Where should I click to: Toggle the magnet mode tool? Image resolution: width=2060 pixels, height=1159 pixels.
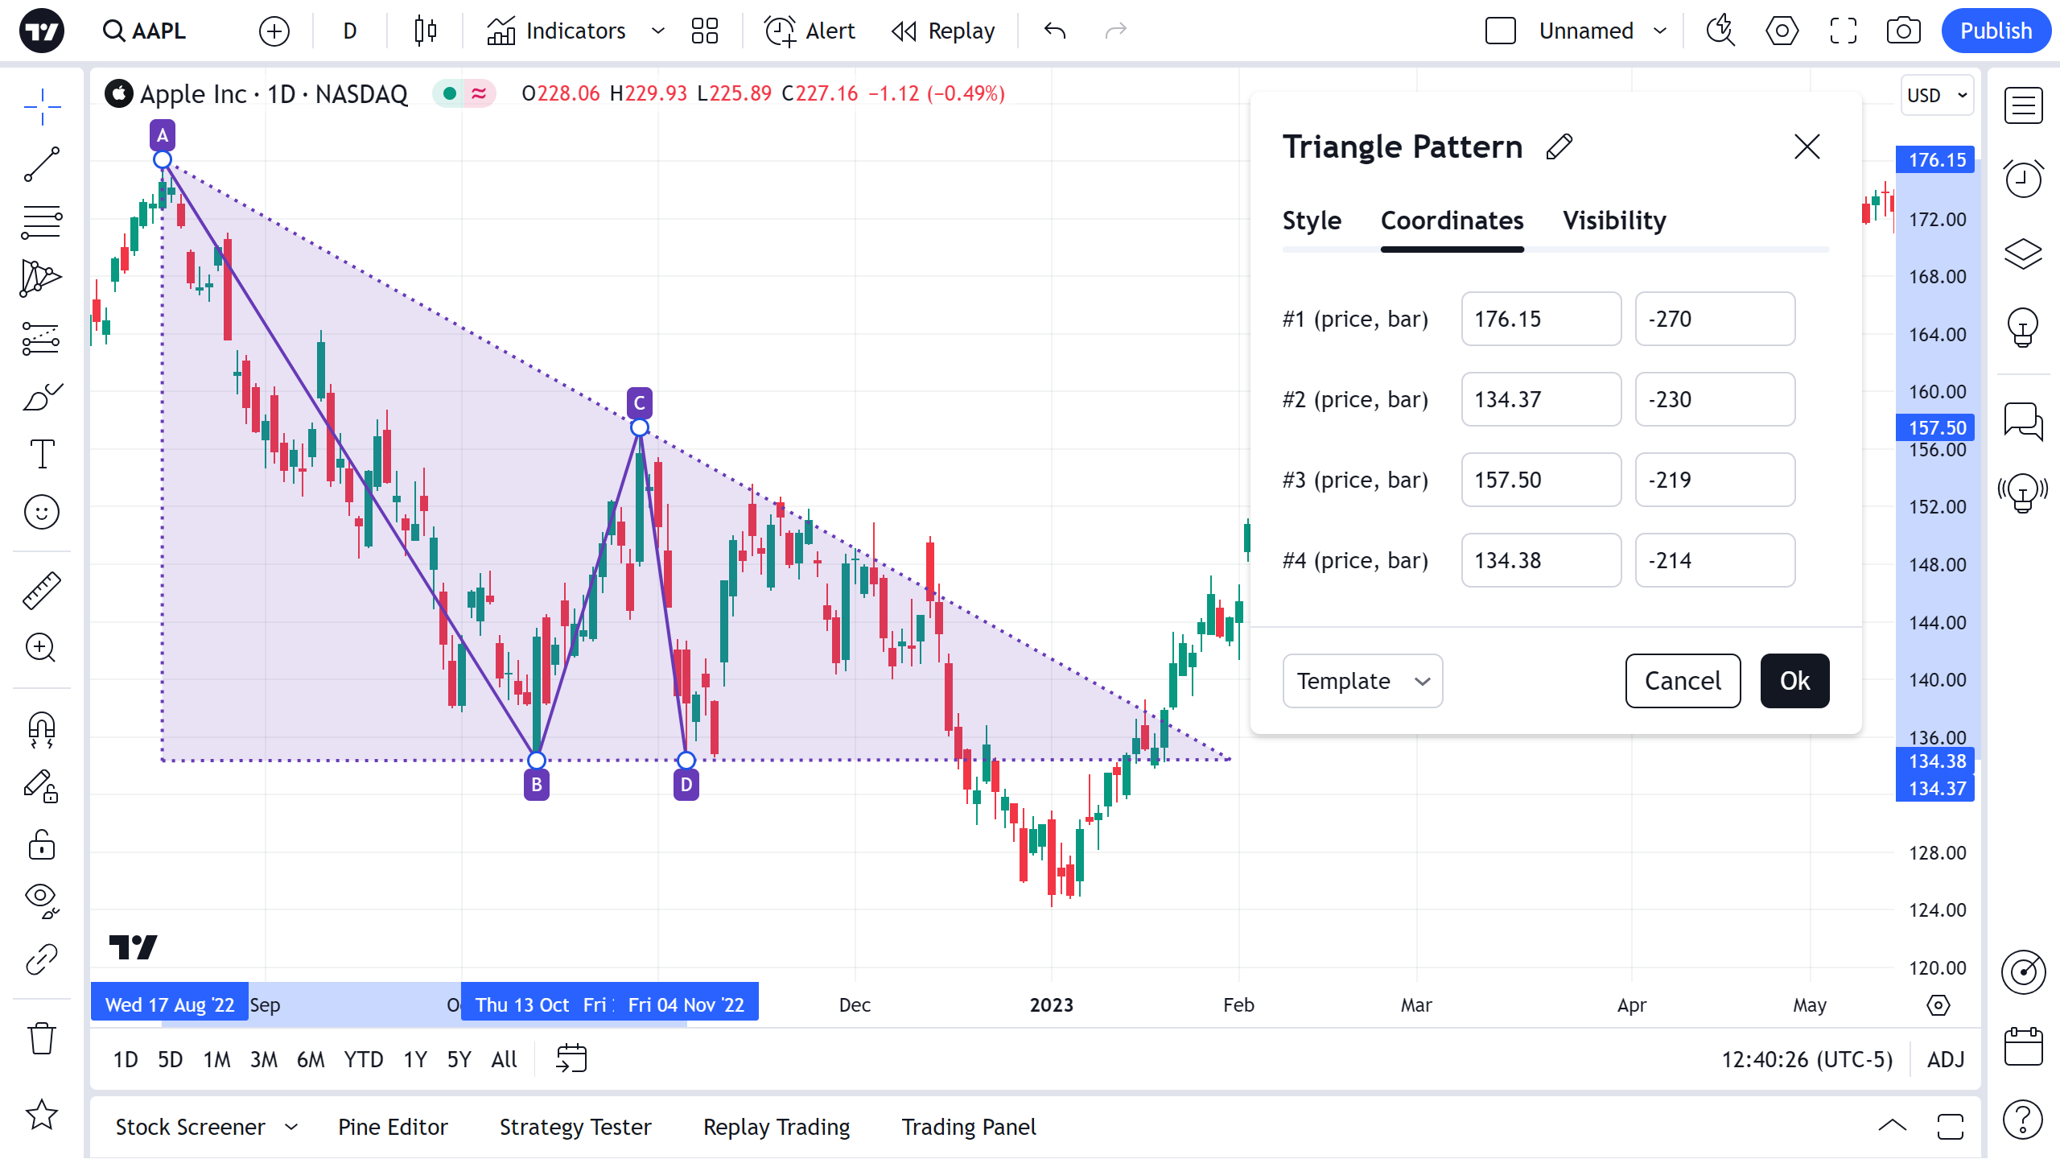pyautogui.click(x=42, y=729)
